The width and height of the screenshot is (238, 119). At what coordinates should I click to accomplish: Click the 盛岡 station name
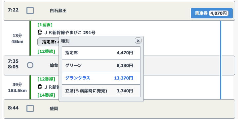[x=54, y=108]
